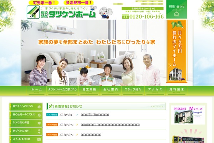Click the 可児市一番！ yellow badge
Viewport: 214px width, 143px height.
coord(44,3)
